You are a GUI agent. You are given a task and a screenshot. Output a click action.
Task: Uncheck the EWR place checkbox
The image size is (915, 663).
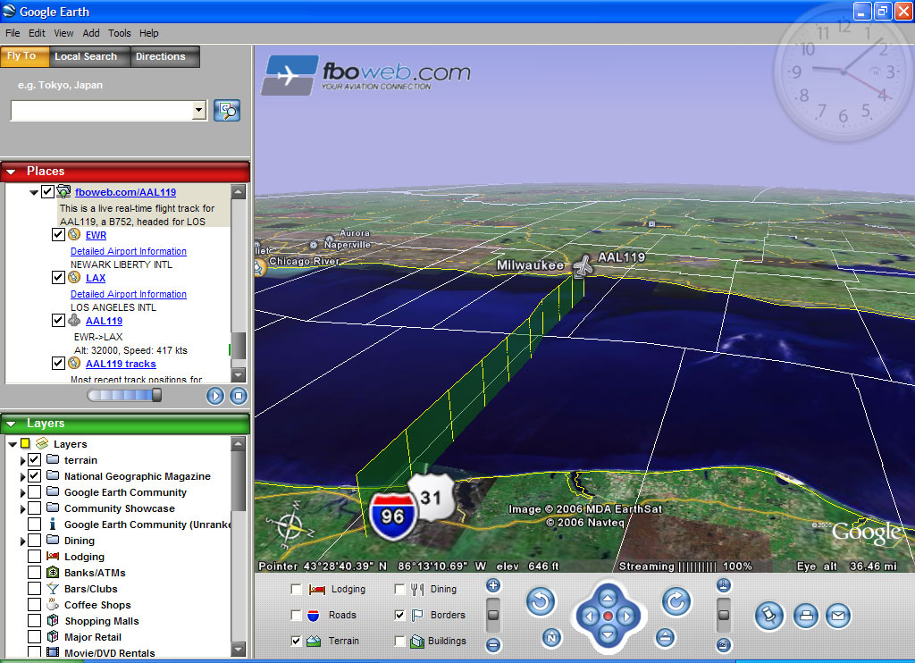[58, 235]
